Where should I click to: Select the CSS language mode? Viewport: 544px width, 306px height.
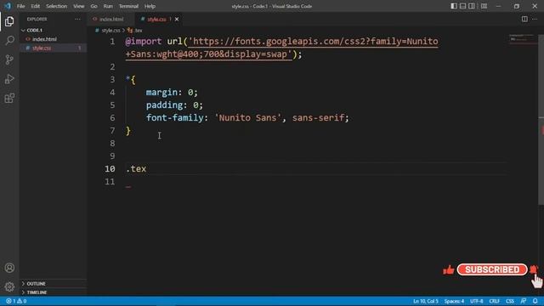pyautogui.click(x=510, y=301)
